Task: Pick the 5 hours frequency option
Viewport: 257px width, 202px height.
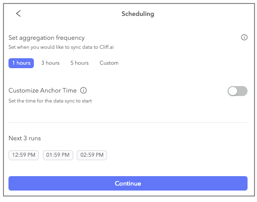Action: pyautogui.click(x=80, y=63)
